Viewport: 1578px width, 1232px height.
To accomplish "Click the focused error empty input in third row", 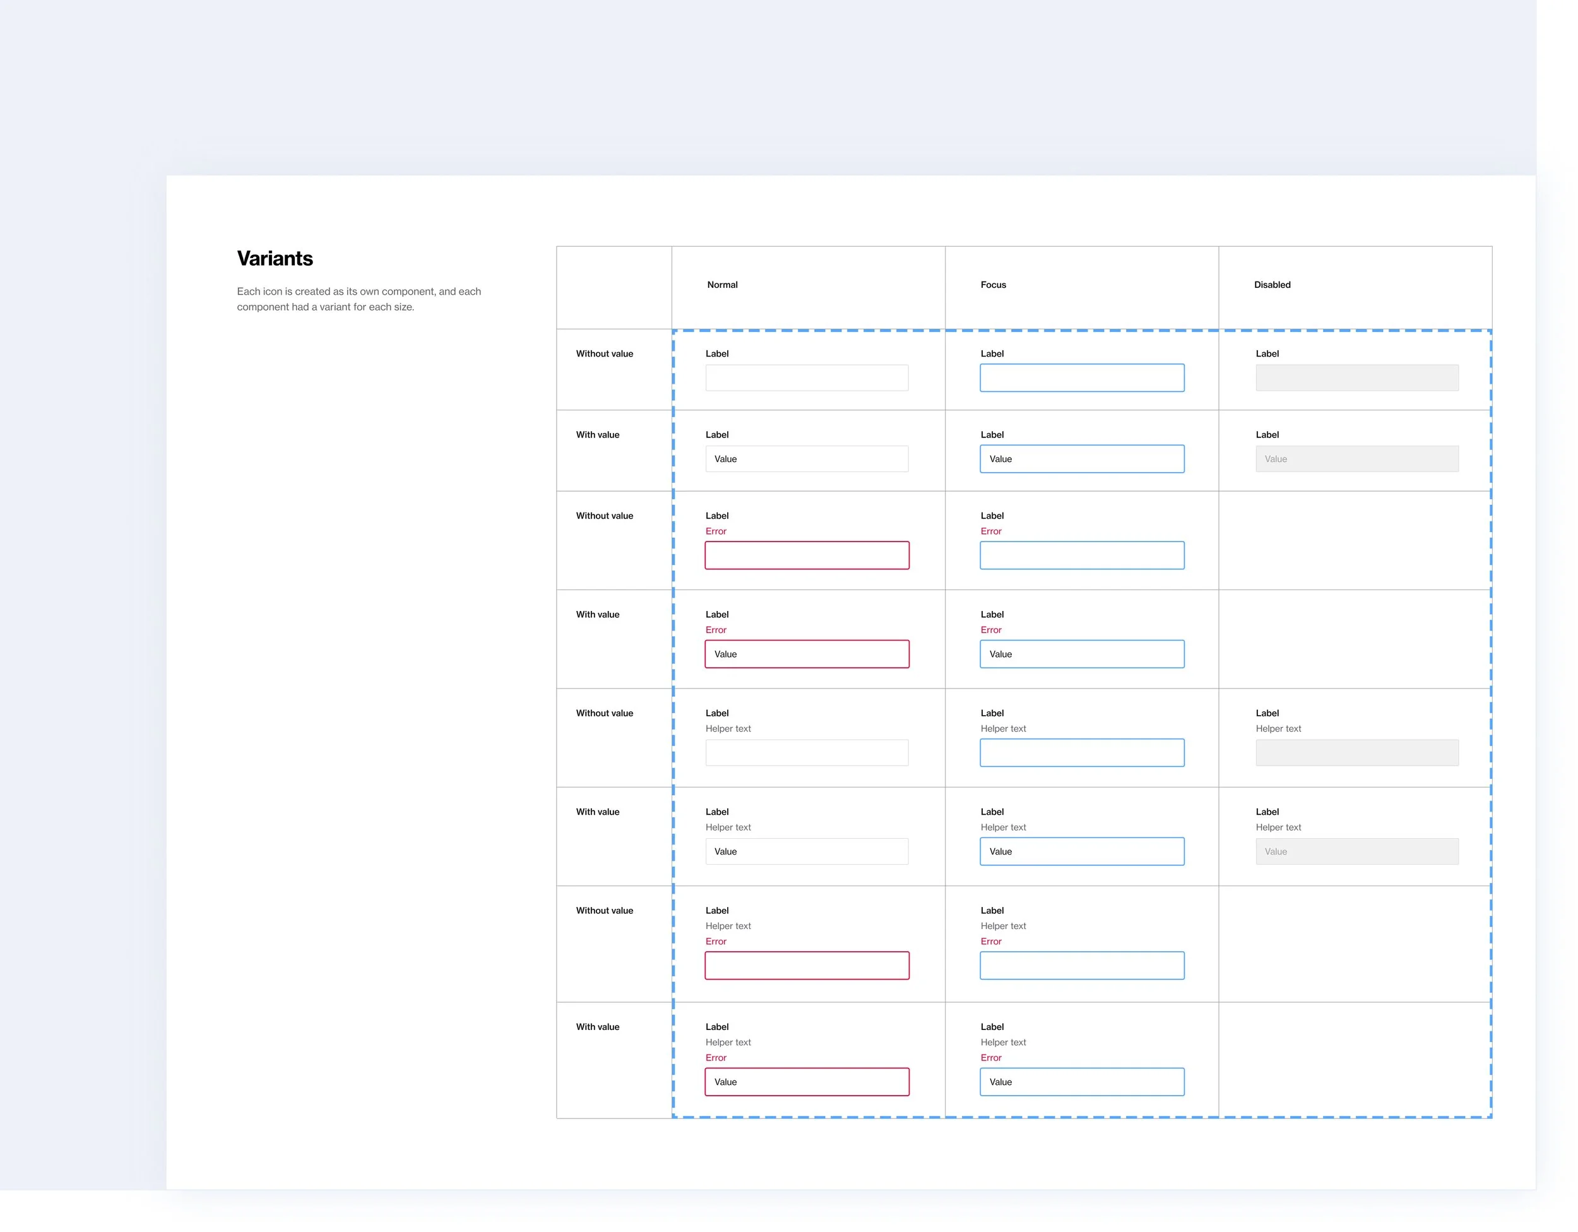I will (x=1082, y=555).
